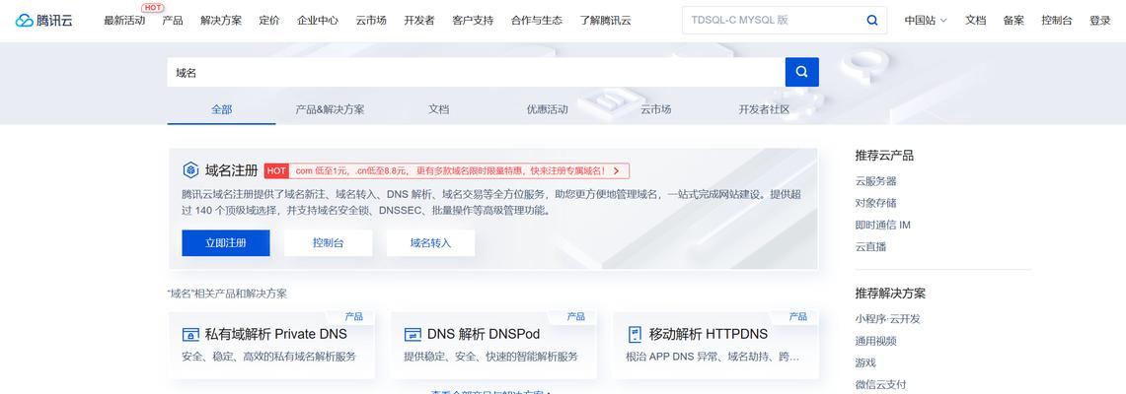Viewport: 1126px width, 394px height.
Task: Click the 域名注册 heading link
Action: coord(231,170)
